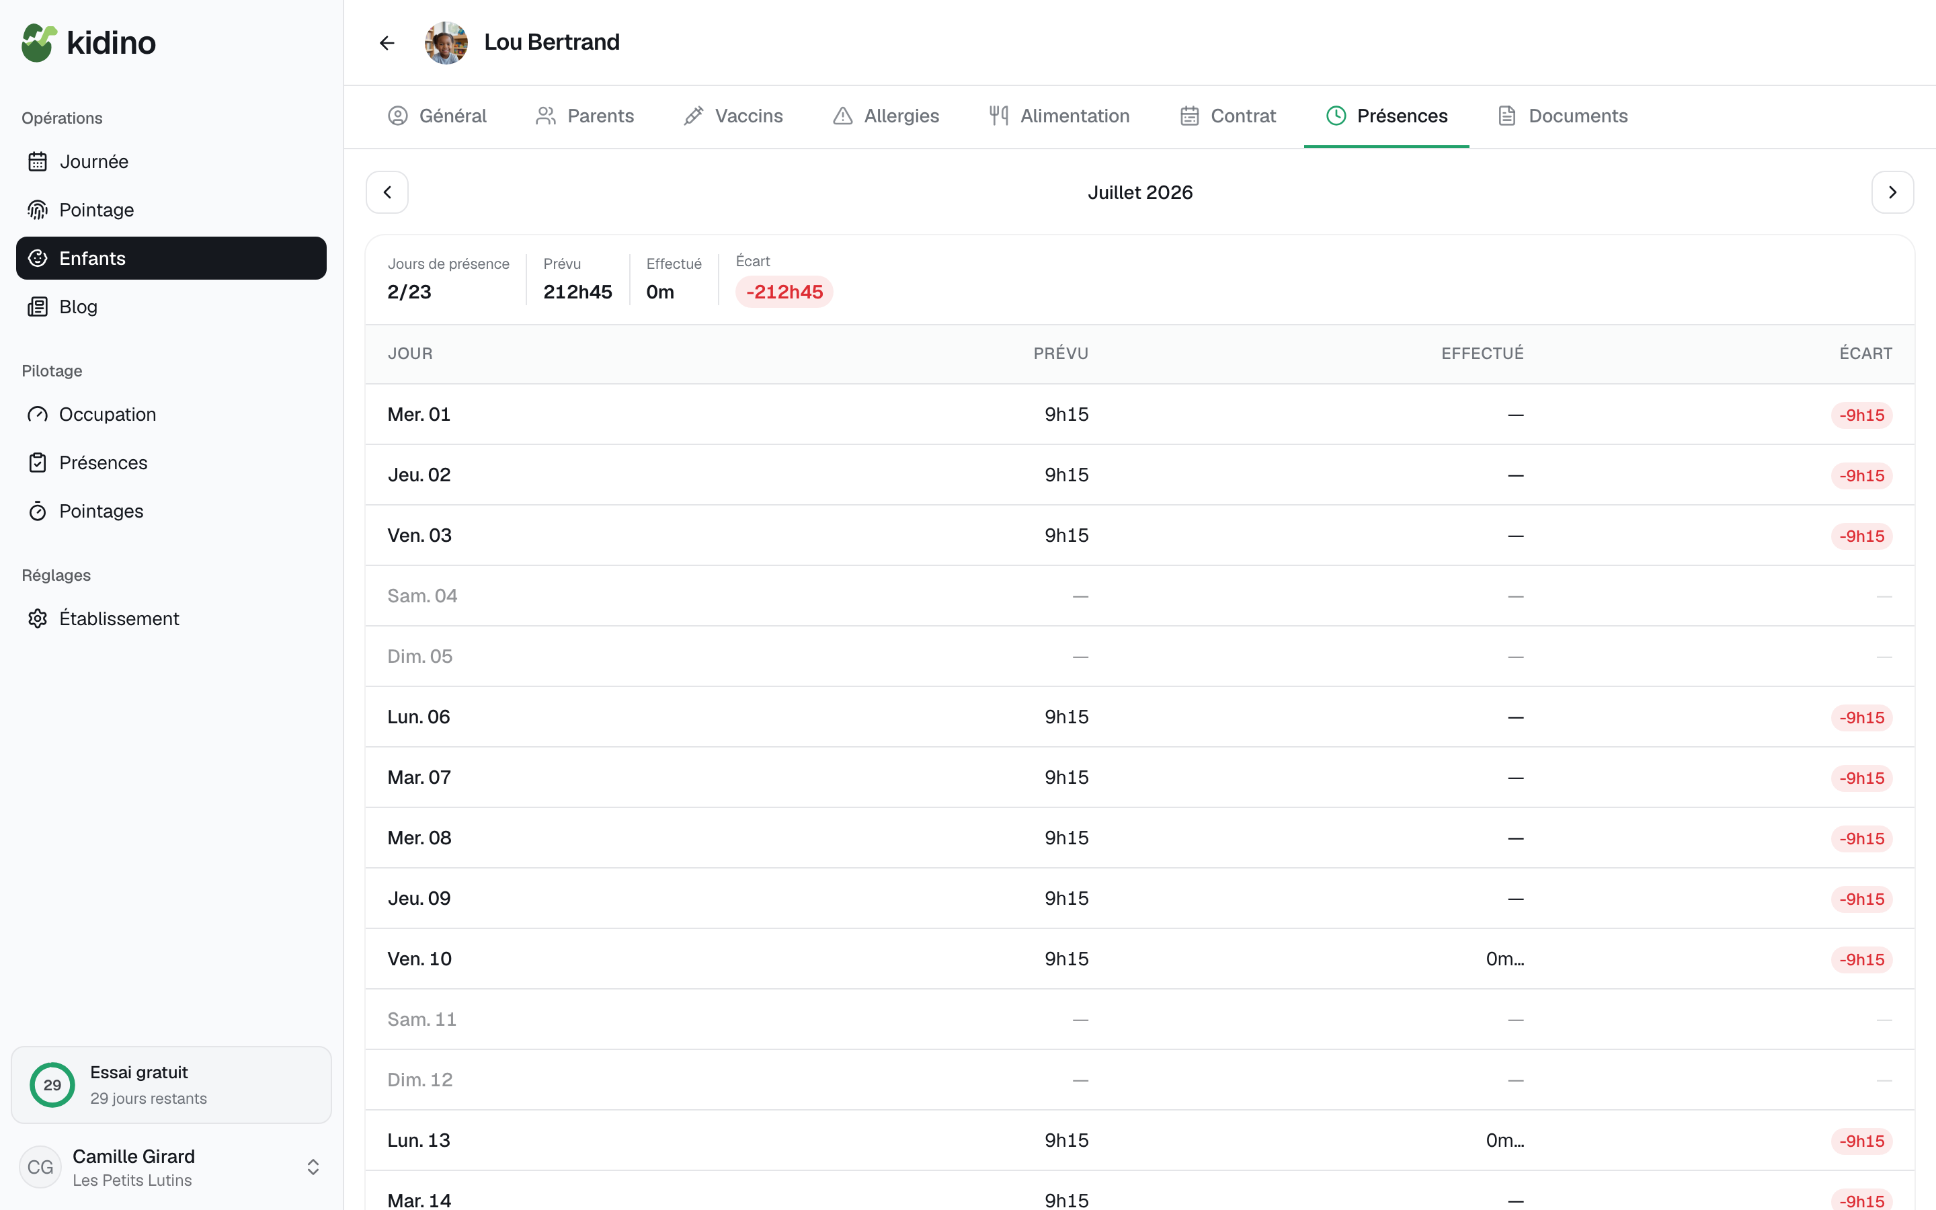Viewport: 1936px width, 1210px height.
Task: Click the PRÉVU column header
Action: pos(1061,354)
